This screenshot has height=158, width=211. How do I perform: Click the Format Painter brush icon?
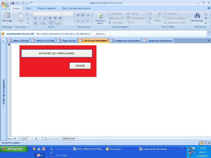tap(28, 23)
